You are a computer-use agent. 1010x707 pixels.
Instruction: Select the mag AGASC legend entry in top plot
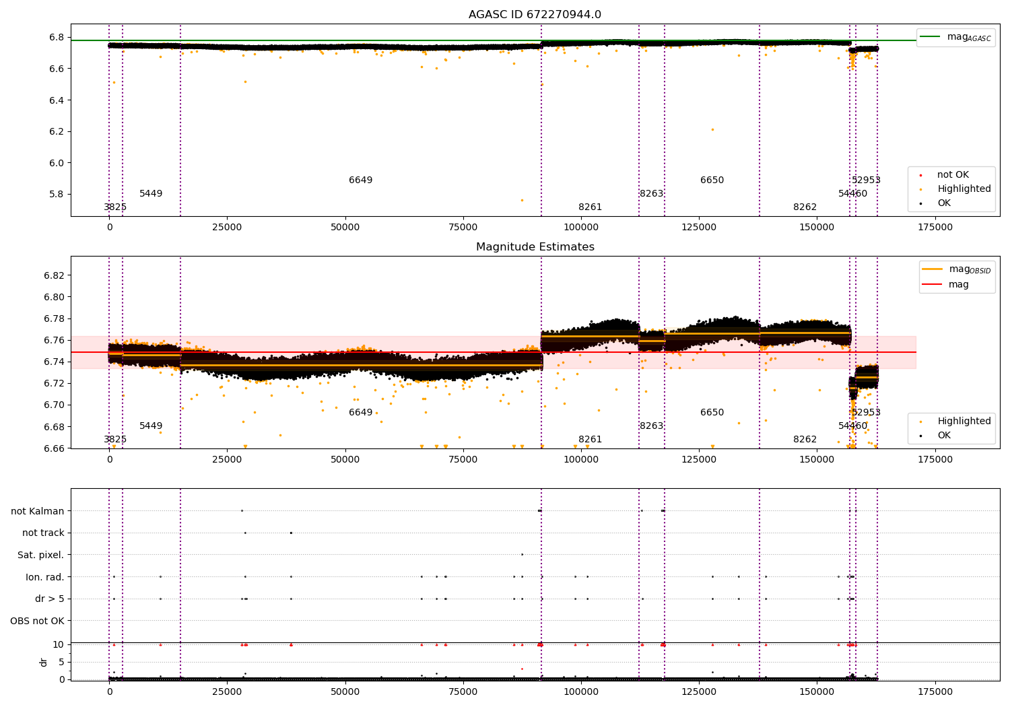[956, 37]
